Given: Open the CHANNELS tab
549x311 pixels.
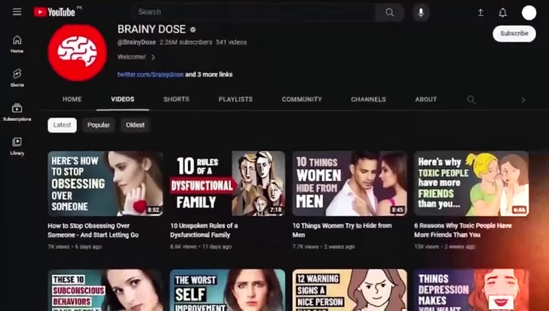Looking at the screenshot, I should pos(368,99).
